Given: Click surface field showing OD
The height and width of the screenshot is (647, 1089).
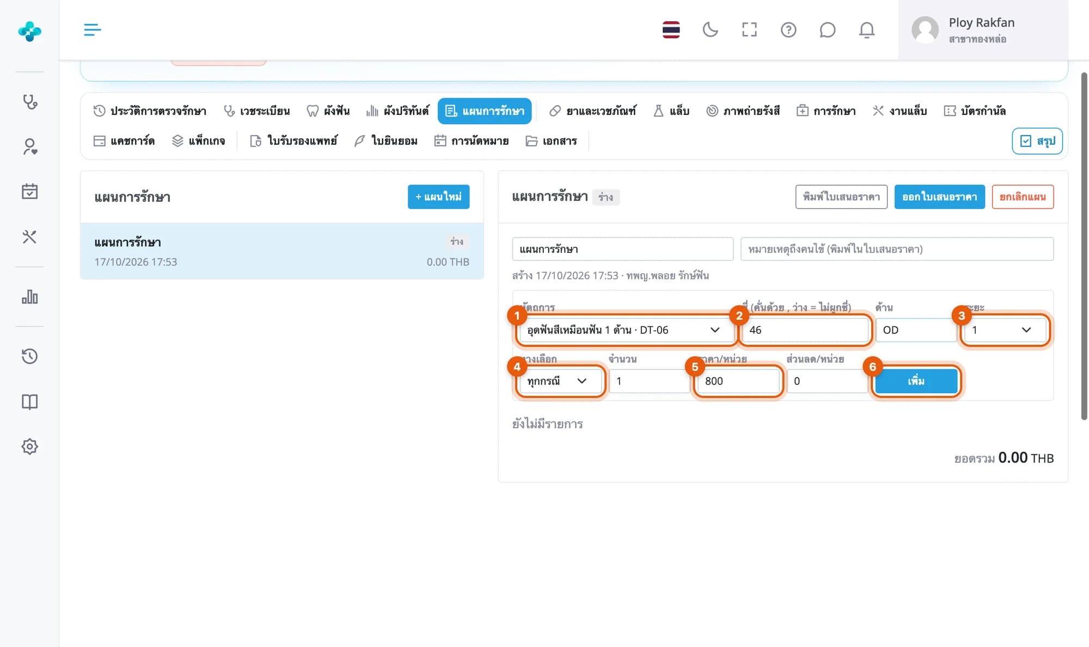Looking at the screenshot, I should 916,330.
